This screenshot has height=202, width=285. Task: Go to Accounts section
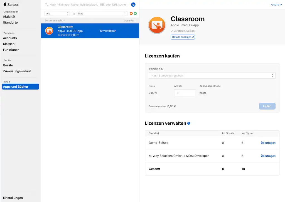click(10, 38)
